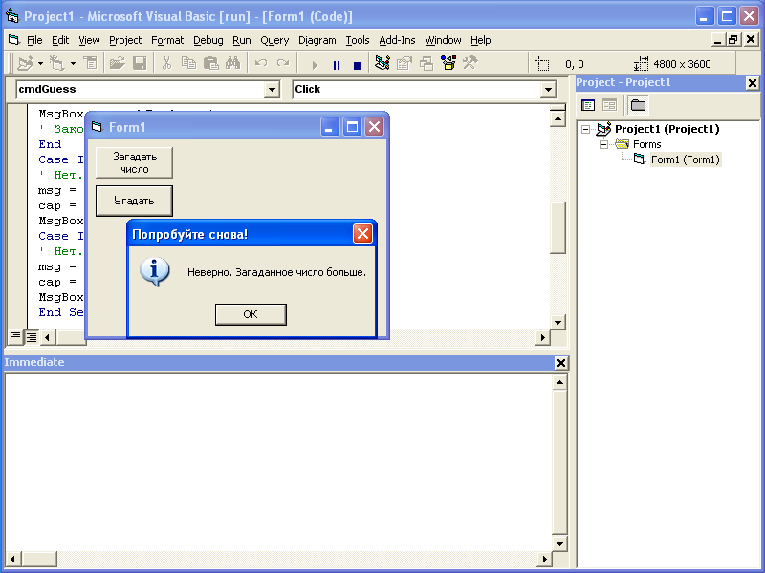Restore the Form1 (Code) child window
Screen dimensions: 765x573
732,40
